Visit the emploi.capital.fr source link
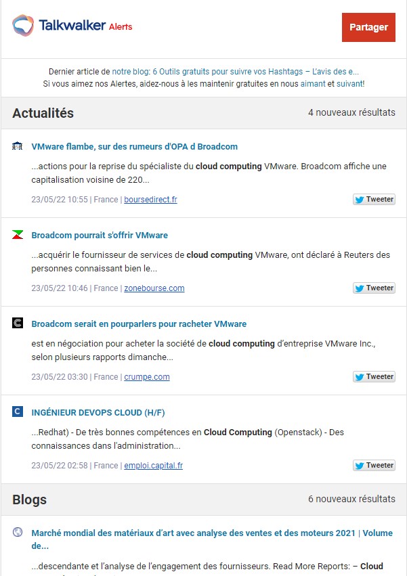 (x=153, y=466)
